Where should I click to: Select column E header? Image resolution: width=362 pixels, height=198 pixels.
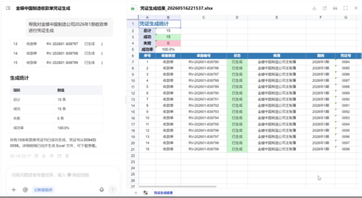(x=276, y=17)
